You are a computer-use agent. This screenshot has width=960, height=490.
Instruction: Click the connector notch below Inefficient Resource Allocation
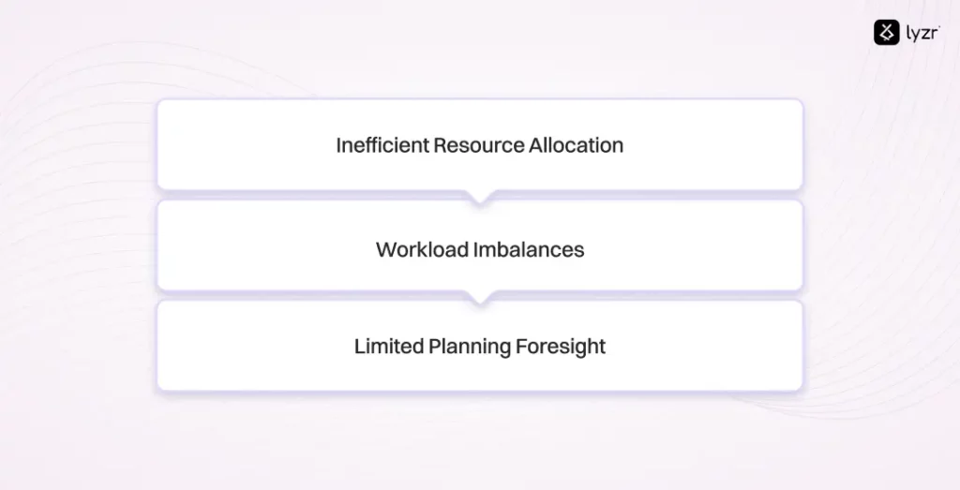[x=479, y=197]
